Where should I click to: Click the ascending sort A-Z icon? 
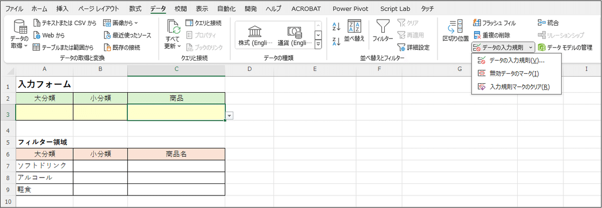(x=337, y=26)
